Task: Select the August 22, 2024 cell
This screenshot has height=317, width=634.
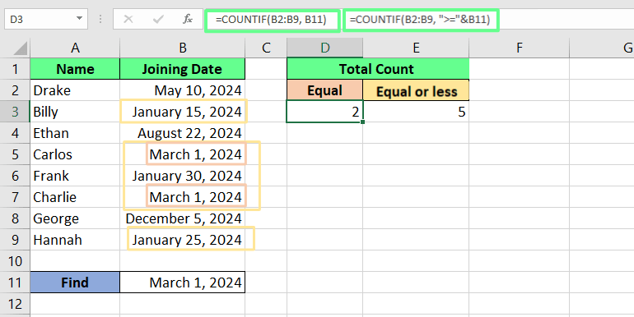Action: click(x=182, y=133)
